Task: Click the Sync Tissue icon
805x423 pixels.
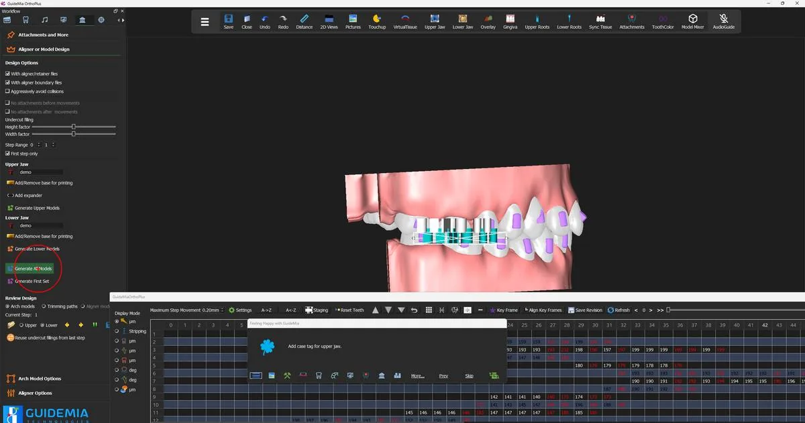Action: click(600, 21)
